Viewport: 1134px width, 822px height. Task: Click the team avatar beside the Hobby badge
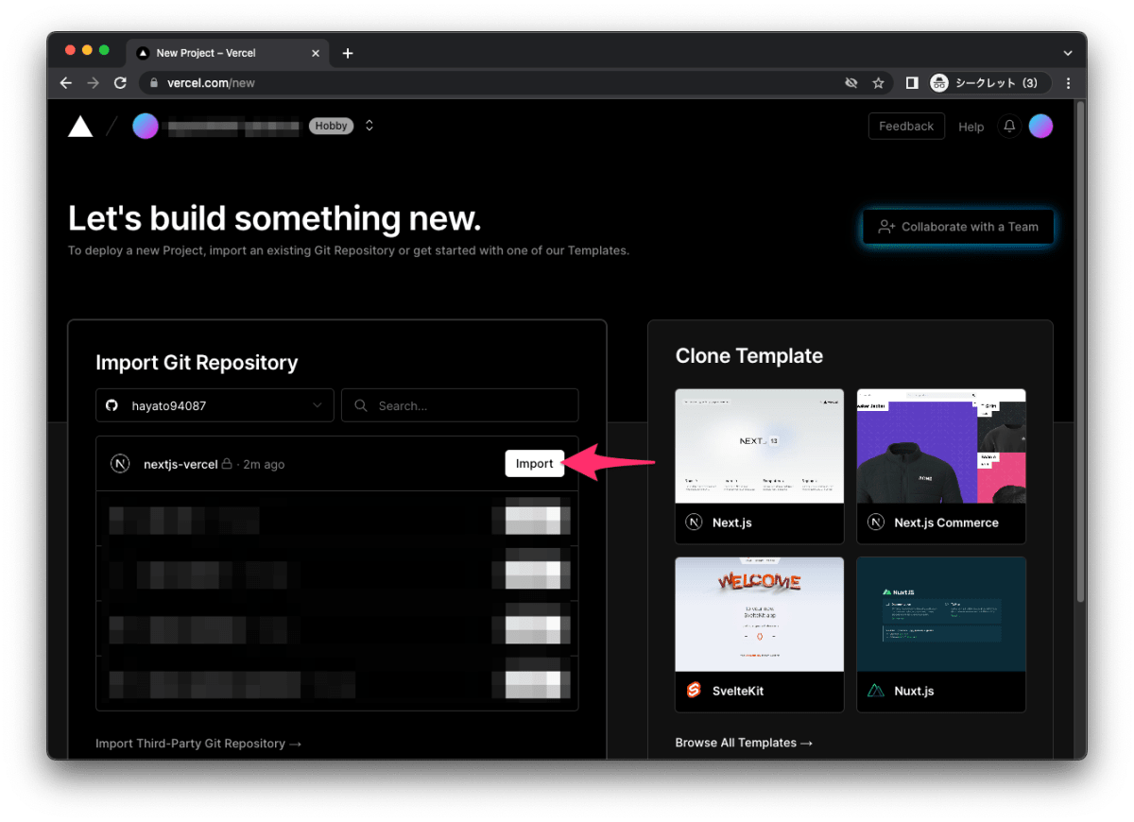pyautogui.click(x=146, y=126)
